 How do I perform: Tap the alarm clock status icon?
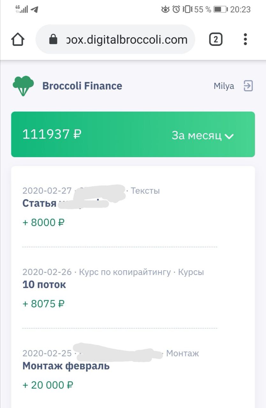(176, 10)
